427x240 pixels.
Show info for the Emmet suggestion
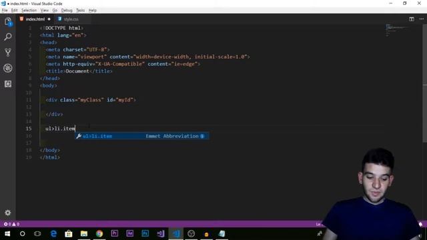click(202, 136)
